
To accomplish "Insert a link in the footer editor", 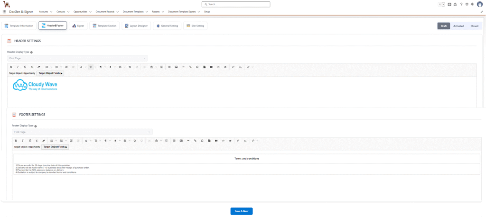I will coord(195,141).
